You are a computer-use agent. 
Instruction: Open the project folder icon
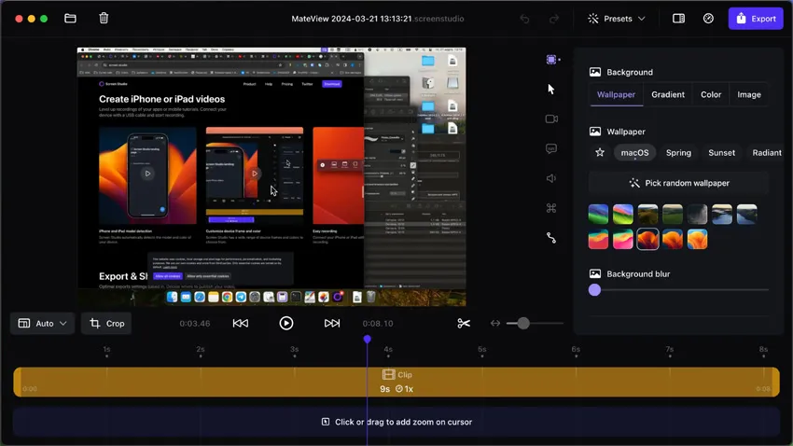pos(70,19)
